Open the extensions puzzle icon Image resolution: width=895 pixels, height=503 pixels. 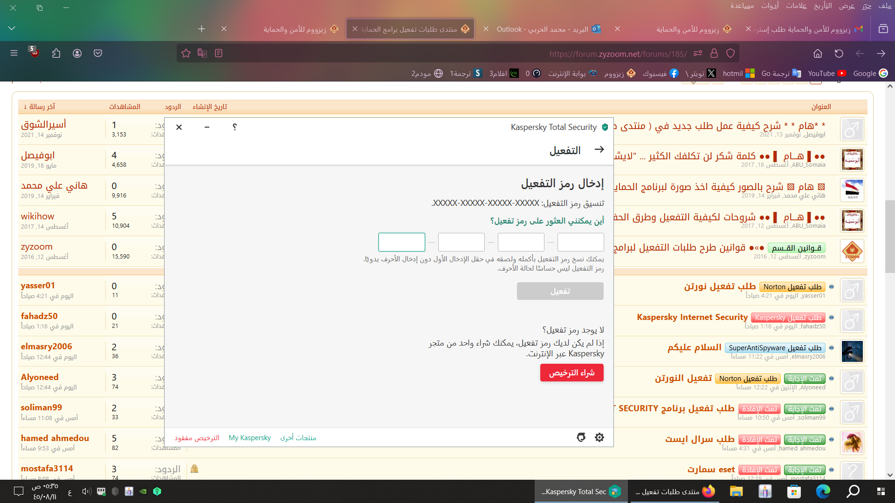(56, 53)
